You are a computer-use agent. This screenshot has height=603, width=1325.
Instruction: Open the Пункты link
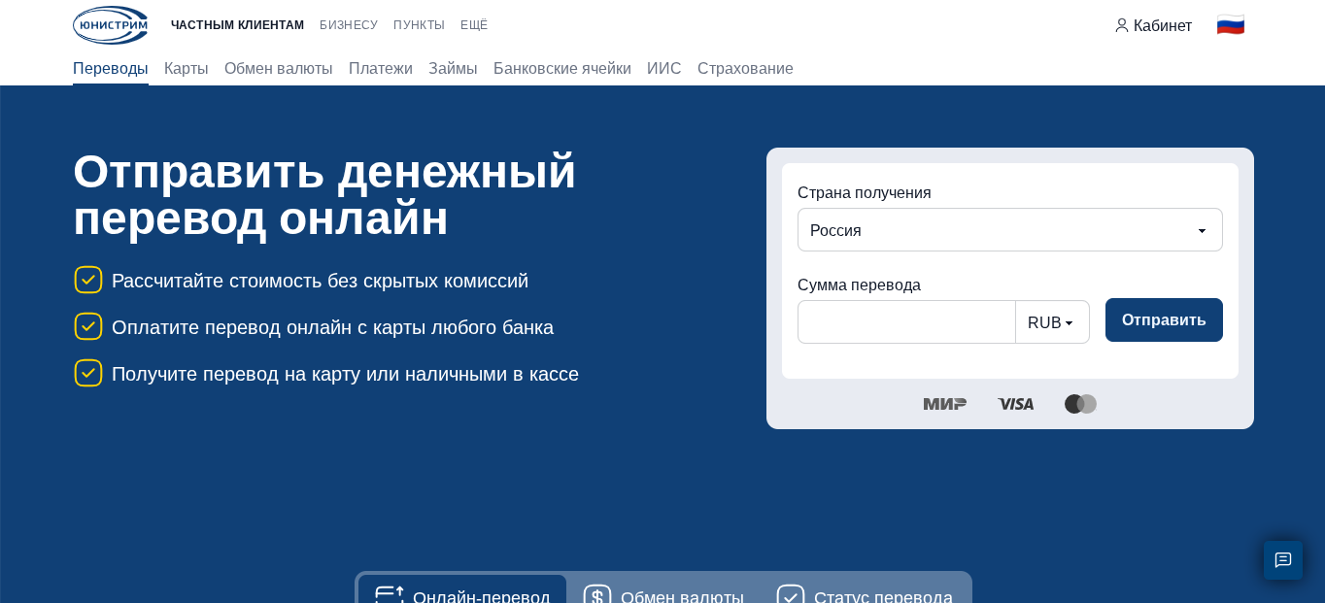point(419,25)
